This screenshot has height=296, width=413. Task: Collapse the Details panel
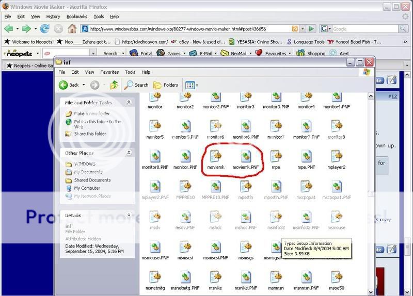pos(129,215)
